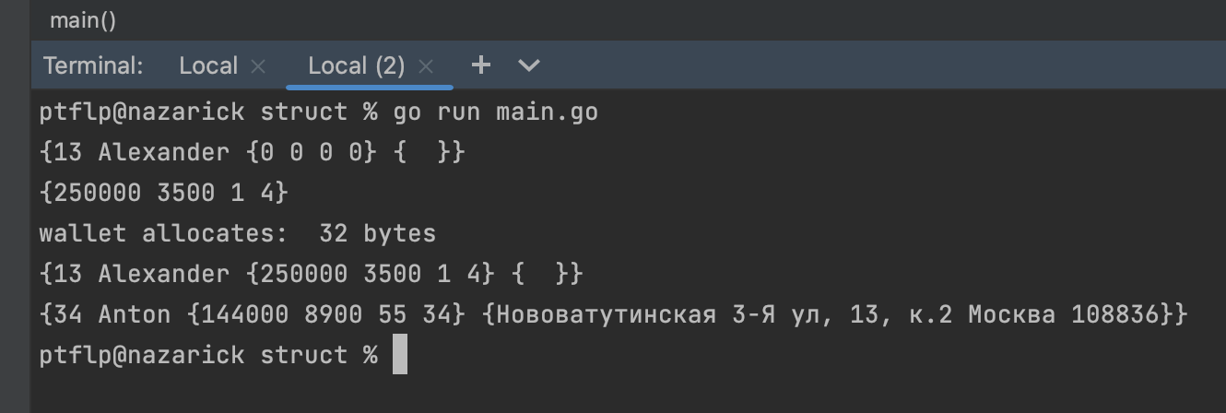Select the Local (2) terminal tab
Image resolution: width=1226 pixels, height=413 pixels.
(356, 66)
